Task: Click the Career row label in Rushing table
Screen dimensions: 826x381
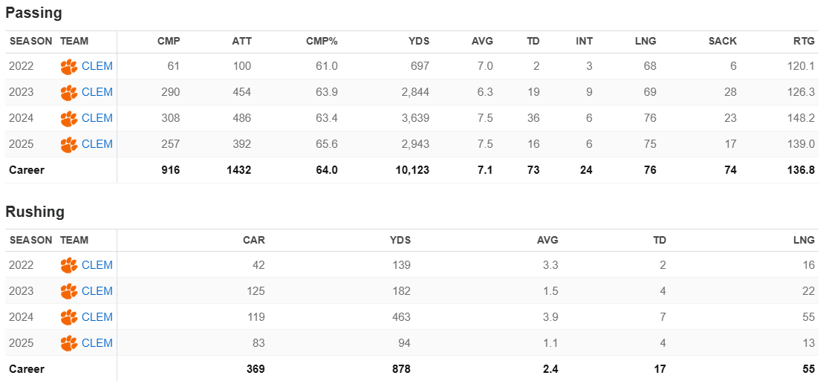Action: [27, 369]
